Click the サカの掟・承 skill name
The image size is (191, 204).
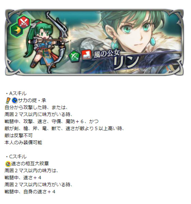[x=32, y=100]
